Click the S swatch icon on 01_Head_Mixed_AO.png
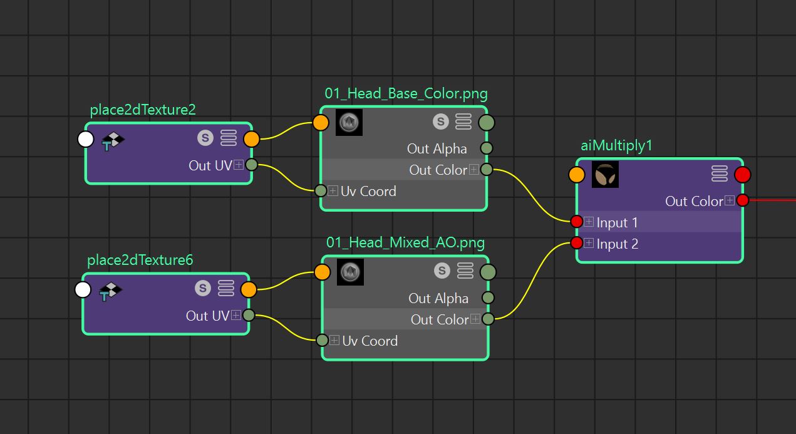796x434 pixels. coord(442,271)
